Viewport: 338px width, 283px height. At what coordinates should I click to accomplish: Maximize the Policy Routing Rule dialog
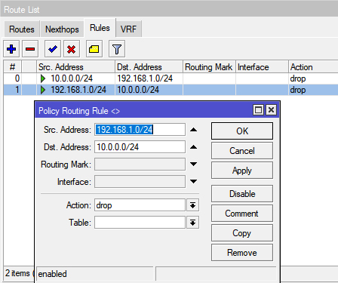258,110
